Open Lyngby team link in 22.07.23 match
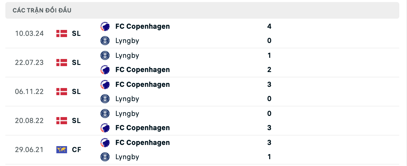The width and height of the screenshot is (407, 166). click(127, 55)
